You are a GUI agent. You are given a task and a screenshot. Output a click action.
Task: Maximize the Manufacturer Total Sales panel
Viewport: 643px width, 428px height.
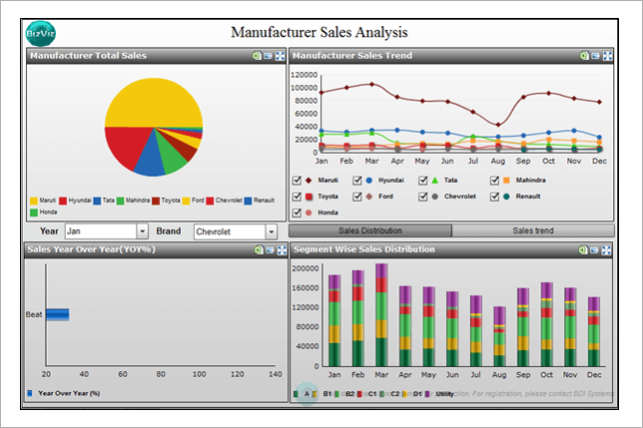tap(281, 56)
